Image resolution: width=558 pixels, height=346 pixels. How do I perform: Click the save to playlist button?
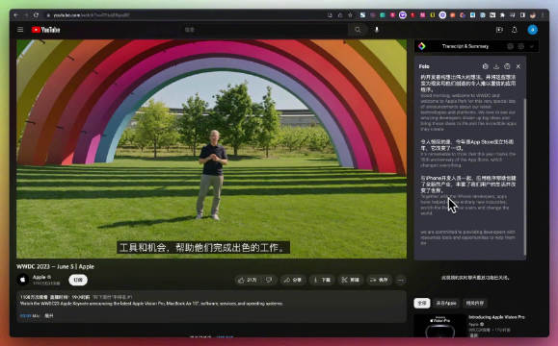[379, 280]
